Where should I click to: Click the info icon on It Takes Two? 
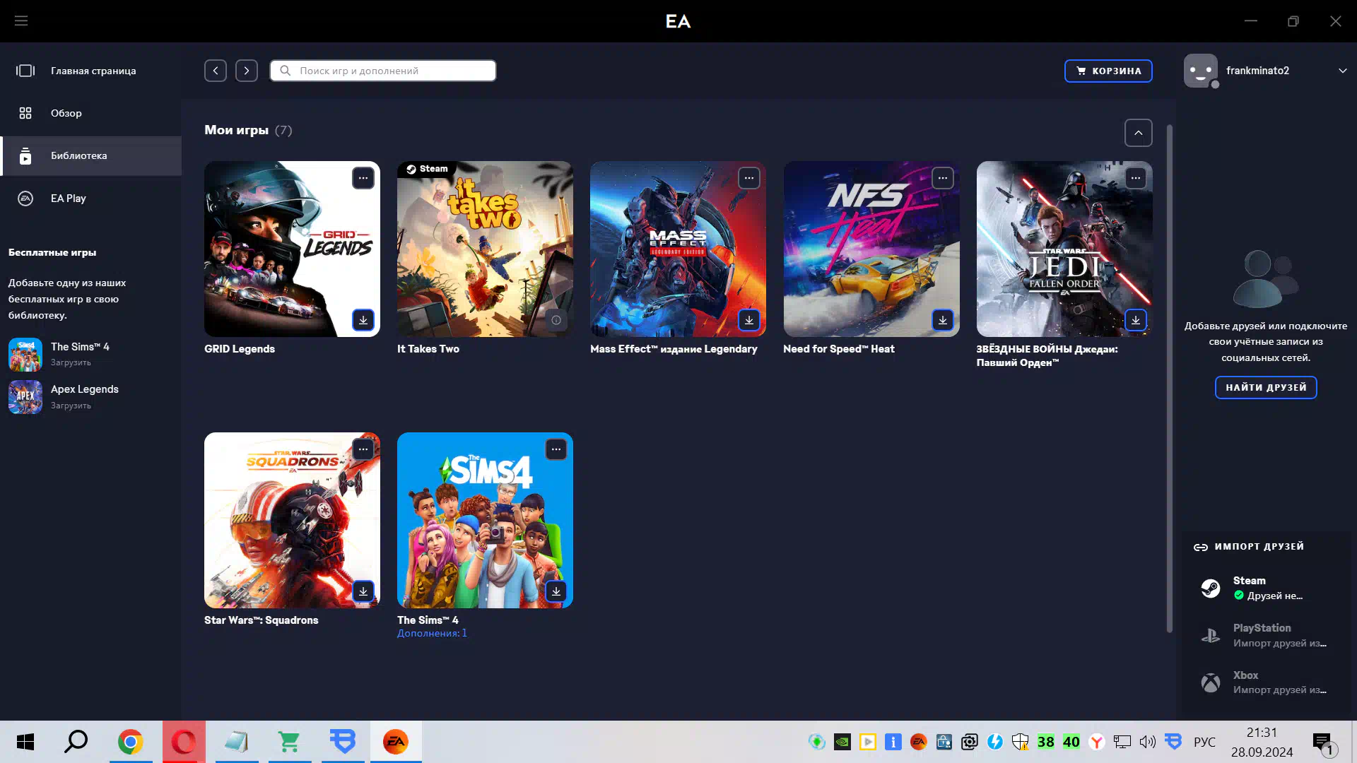[556, 320]
